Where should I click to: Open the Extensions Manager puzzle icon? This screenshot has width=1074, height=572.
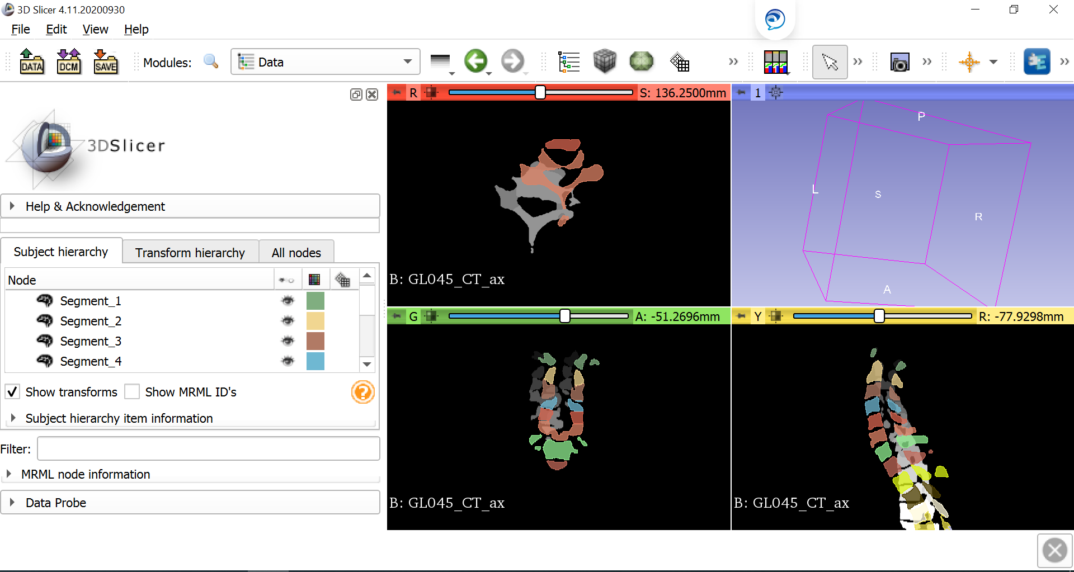[x=1038, y=62]
